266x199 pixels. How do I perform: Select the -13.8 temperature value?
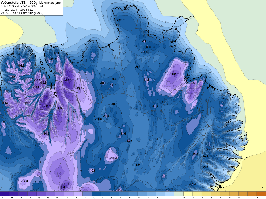pos(79,88)
